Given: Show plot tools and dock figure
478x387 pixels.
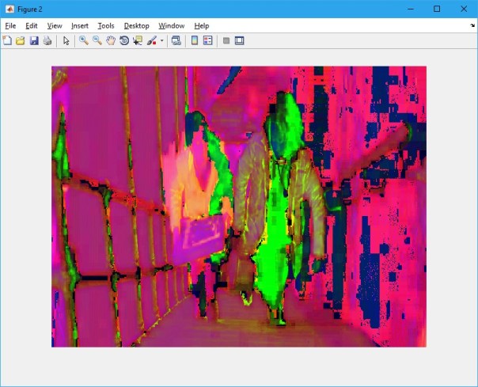Looking at the screenshot, I should tap(240, 40).
